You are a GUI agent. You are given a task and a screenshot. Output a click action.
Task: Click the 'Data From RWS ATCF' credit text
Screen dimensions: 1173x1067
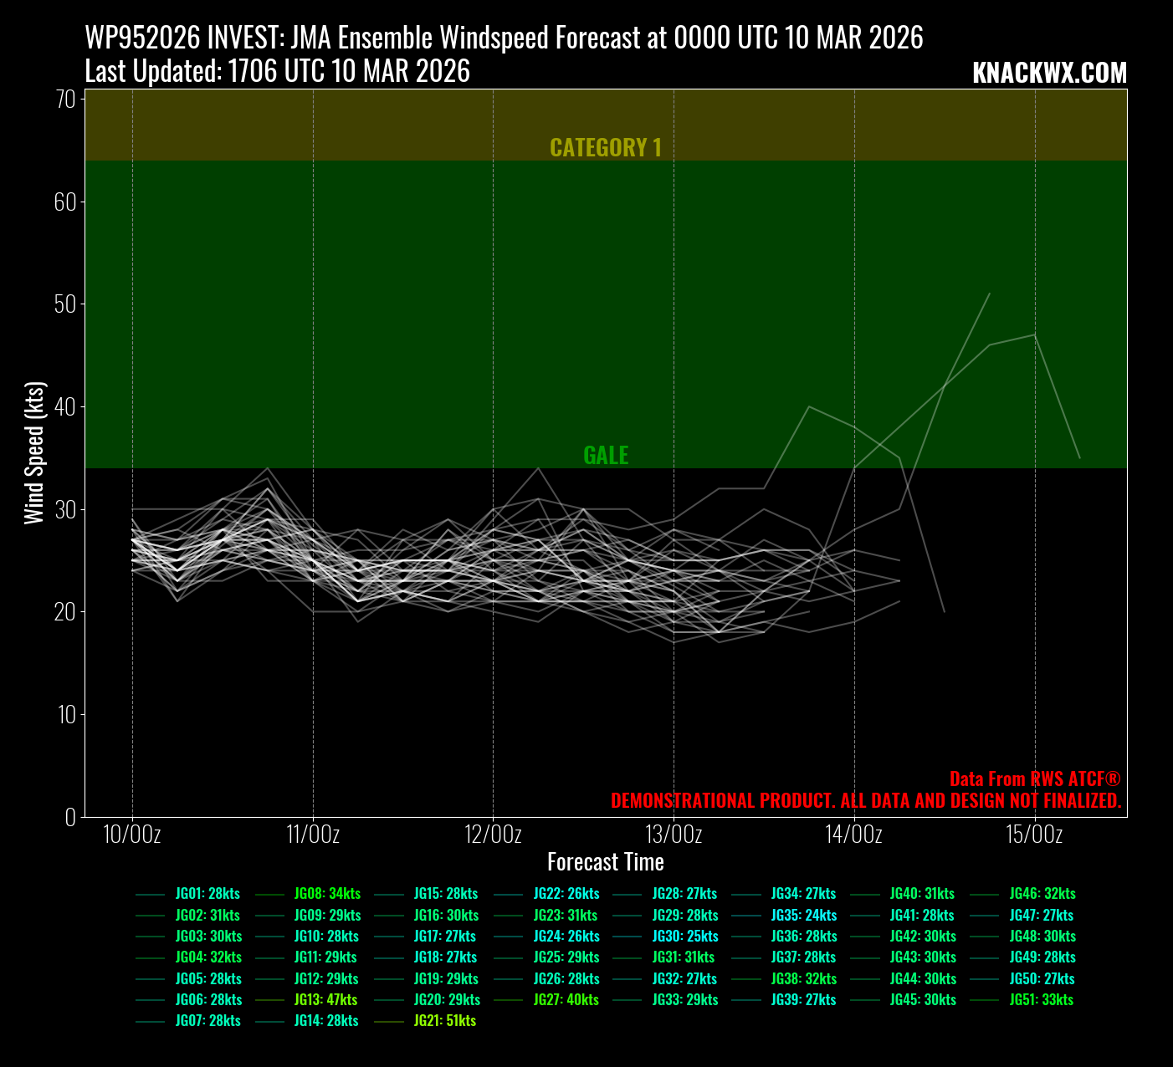(x=1034, y=779)
